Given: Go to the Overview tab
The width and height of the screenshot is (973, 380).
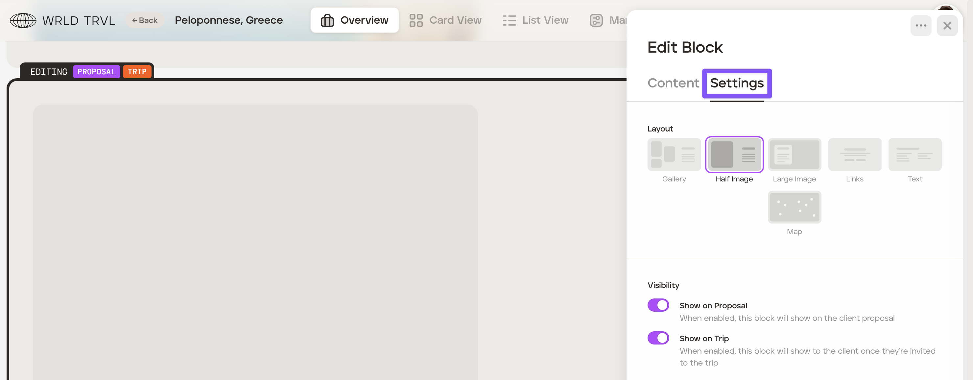Looking at the screenshot, I should pyautogui.click(x=354, y=20).
